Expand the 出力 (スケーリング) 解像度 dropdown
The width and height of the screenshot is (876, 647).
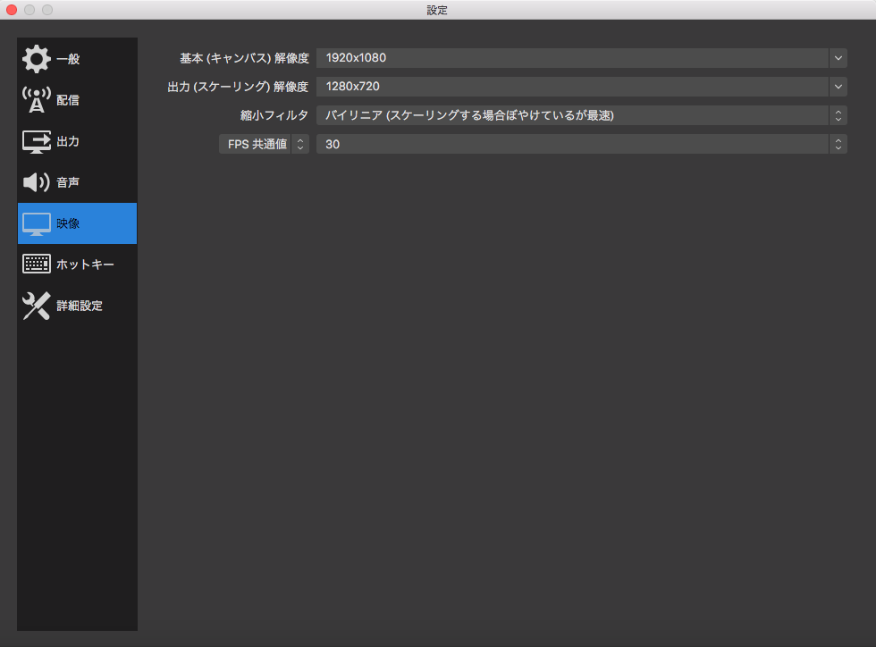coord(838,86)
